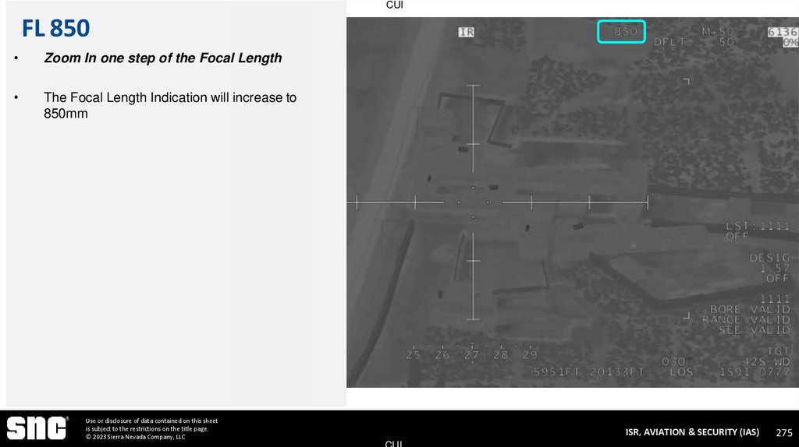The width and height of the screenshot is (799, 447).
Task: Click the 'SEE VALID' status
Action: pos(755,330)
